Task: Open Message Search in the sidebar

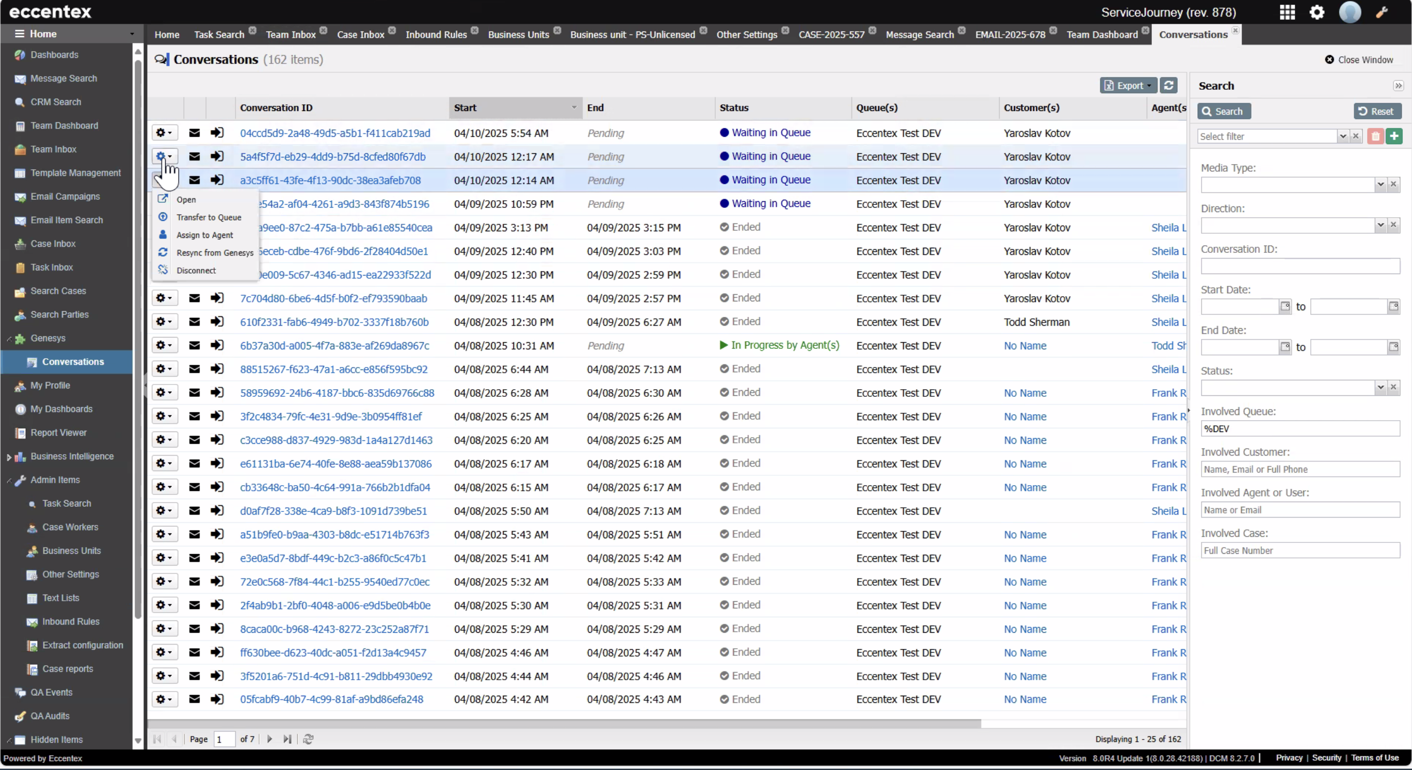Action: pos(63,78)
